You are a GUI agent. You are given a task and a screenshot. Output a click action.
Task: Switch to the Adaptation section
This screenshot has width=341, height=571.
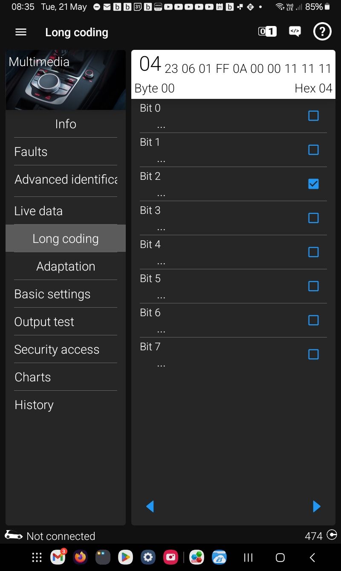(66, 266)
